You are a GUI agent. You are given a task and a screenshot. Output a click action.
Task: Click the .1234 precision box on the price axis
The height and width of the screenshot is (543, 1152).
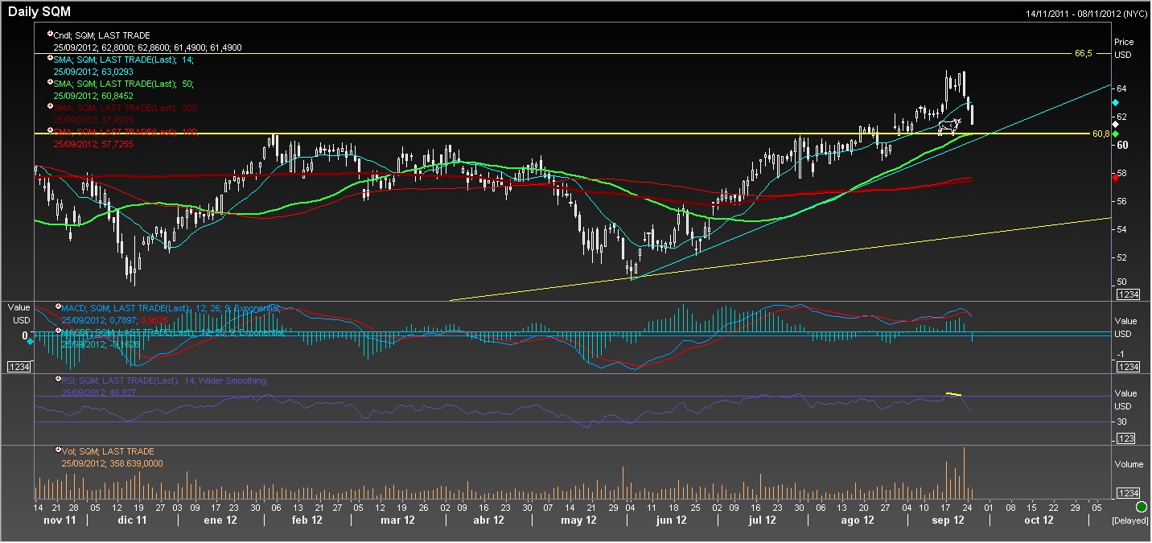[x=1126, y=295]
